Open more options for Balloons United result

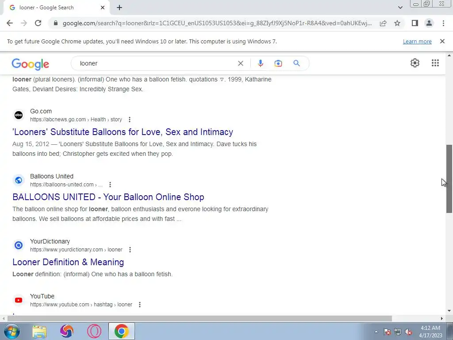pos(110,185)
